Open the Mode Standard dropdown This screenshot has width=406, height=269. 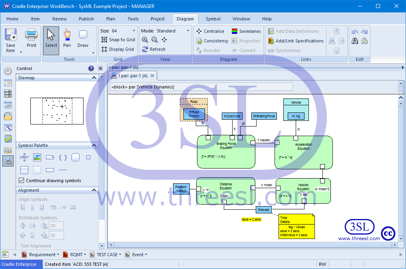tap(188, 31)
